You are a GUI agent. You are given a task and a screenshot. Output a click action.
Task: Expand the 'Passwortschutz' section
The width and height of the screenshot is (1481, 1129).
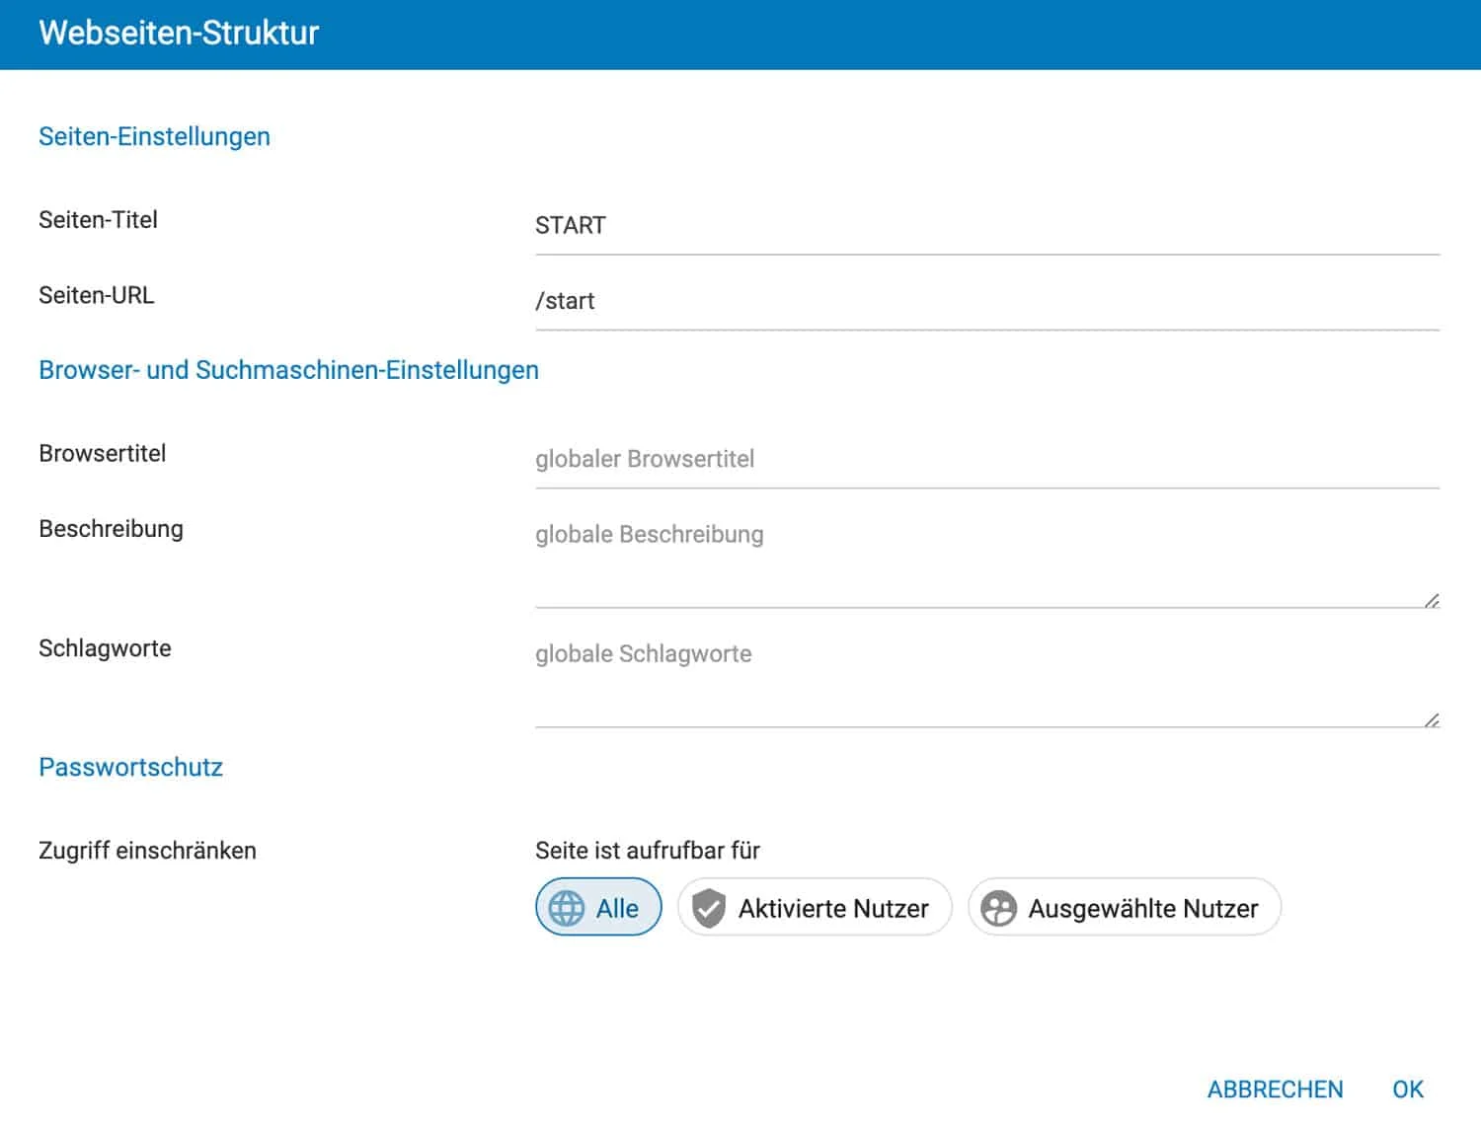coord(130,767)
